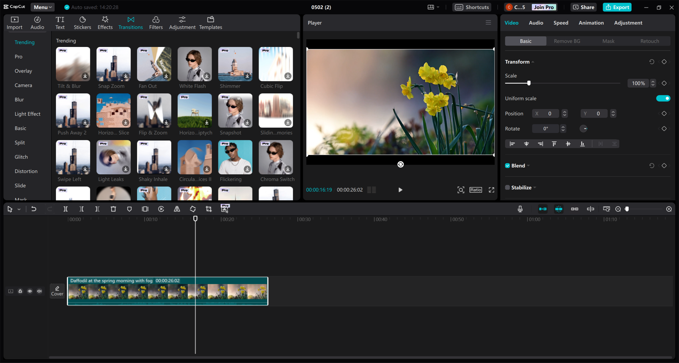679x363 pixels.
Task: Click the Crop icon above the timeline
Action: (x=208, y=209)
